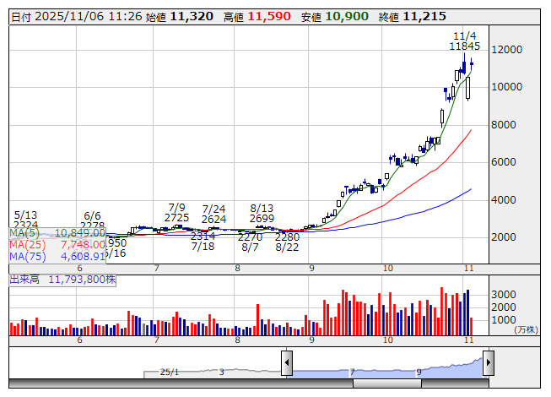This screenshot has width=551, height=397.
Task: Click the 6000 price axis label
Action: 504,161
